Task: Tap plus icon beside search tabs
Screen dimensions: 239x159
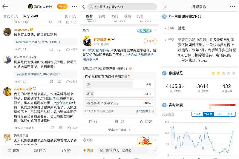Action: [155, 16]
